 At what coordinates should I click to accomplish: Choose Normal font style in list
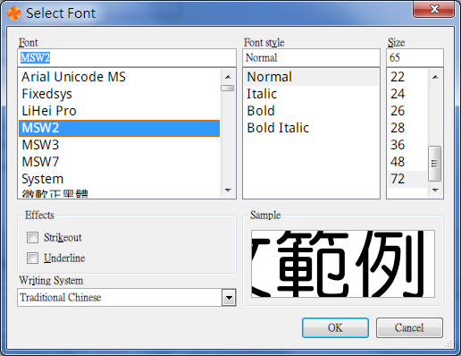[x=311, y=77]
